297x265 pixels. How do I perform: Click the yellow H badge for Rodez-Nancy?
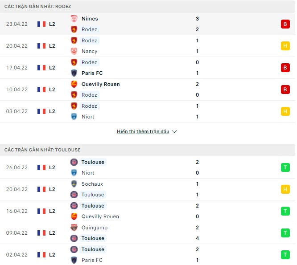[x=285, y=46]
